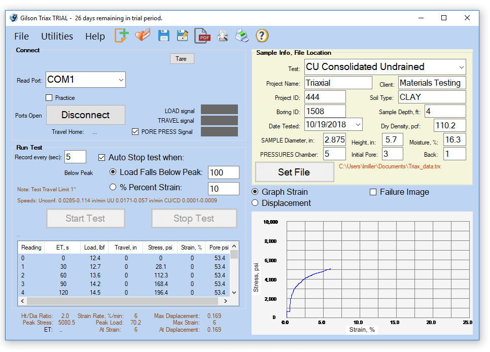490x352 pixels.
Task: Click the Gilson app logo in the title bar
Action: click(x=13, y=18)
